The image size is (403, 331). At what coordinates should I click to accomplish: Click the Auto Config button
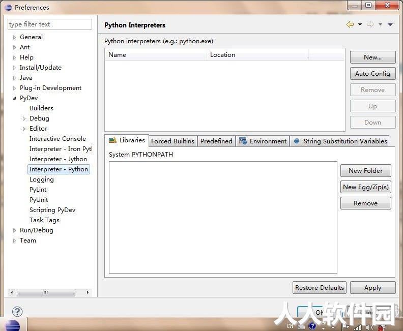(372, 74)
